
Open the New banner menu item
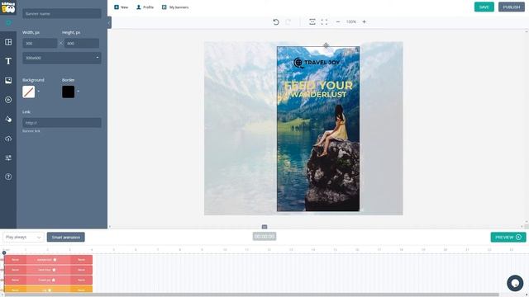pyautogui.click(x=122, y=7)
